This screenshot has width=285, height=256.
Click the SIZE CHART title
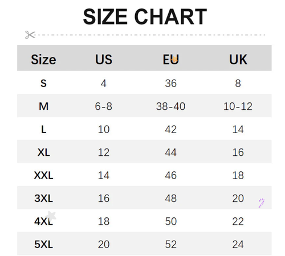(x=145, y=16)
